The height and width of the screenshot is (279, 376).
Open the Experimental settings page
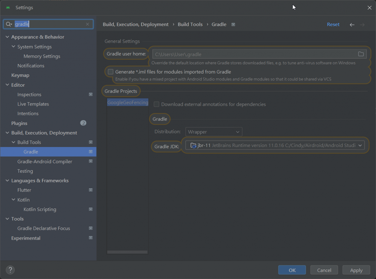(x=26, y=238)
